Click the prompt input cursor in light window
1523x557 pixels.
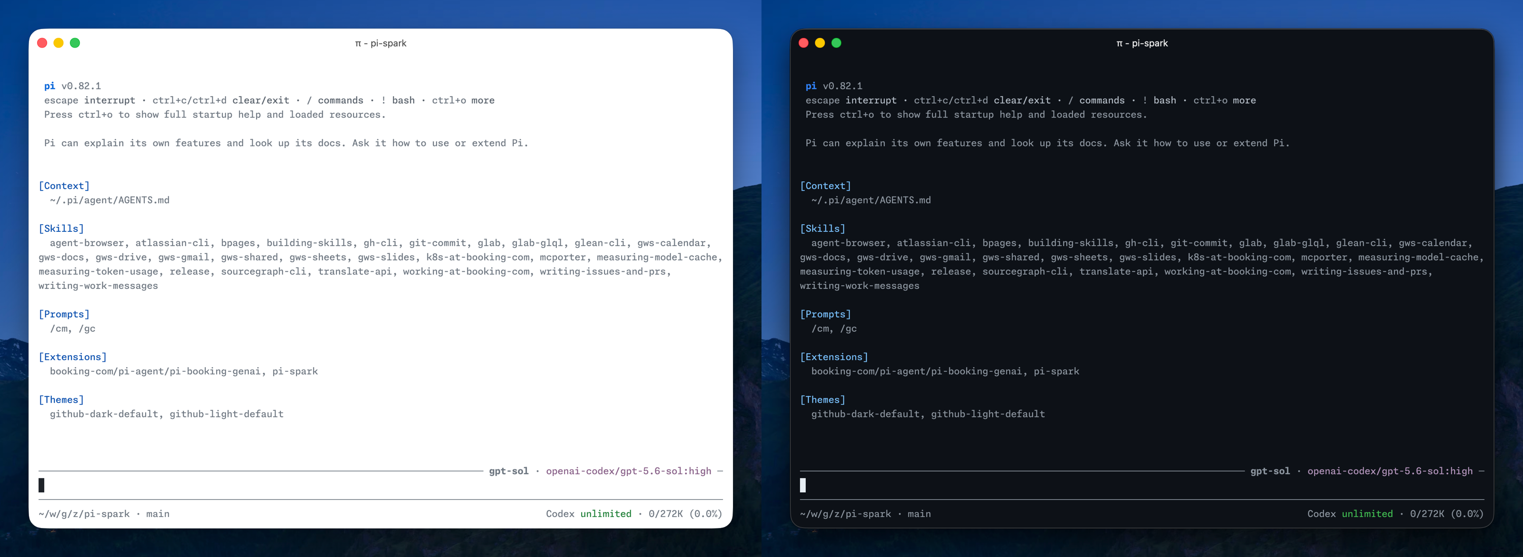pyautogui.click(x=41, y=486)
